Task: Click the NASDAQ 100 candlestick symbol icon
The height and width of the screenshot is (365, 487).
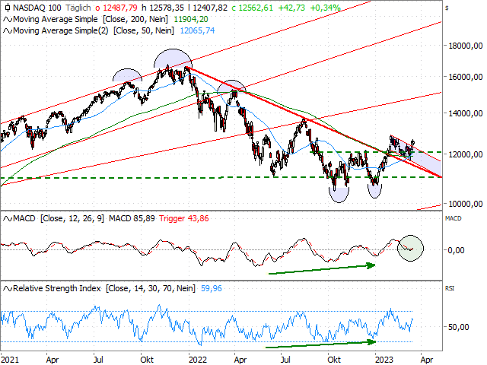Action: 8,8
